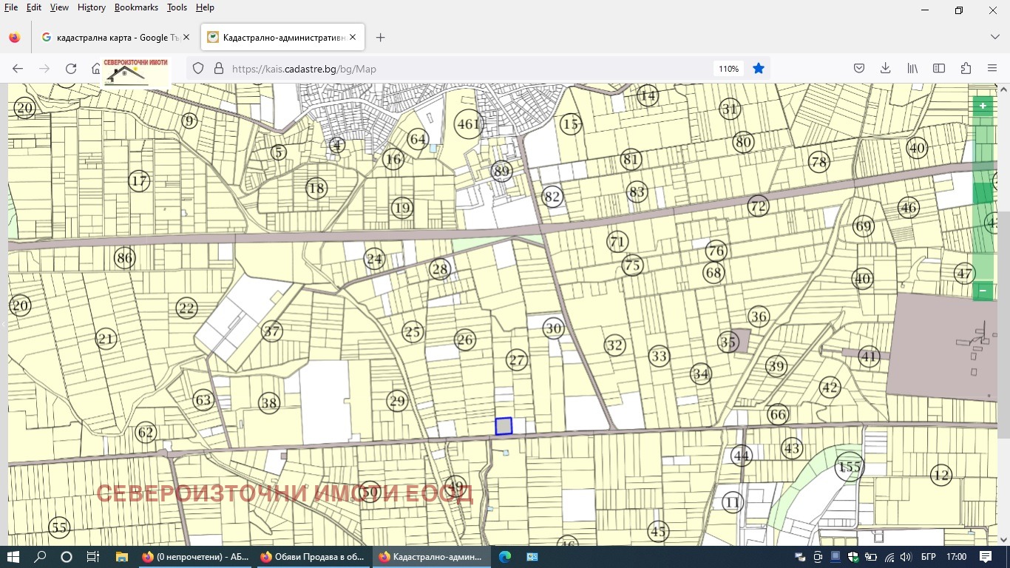The image size is (1010, 568).
Task: Launch Microsoft Edge from taskbar
Action: 505,557
